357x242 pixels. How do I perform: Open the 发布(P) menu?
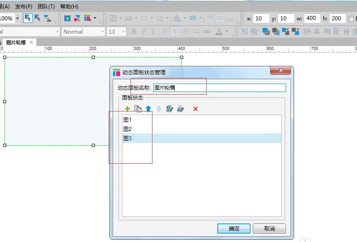[24, 6]
